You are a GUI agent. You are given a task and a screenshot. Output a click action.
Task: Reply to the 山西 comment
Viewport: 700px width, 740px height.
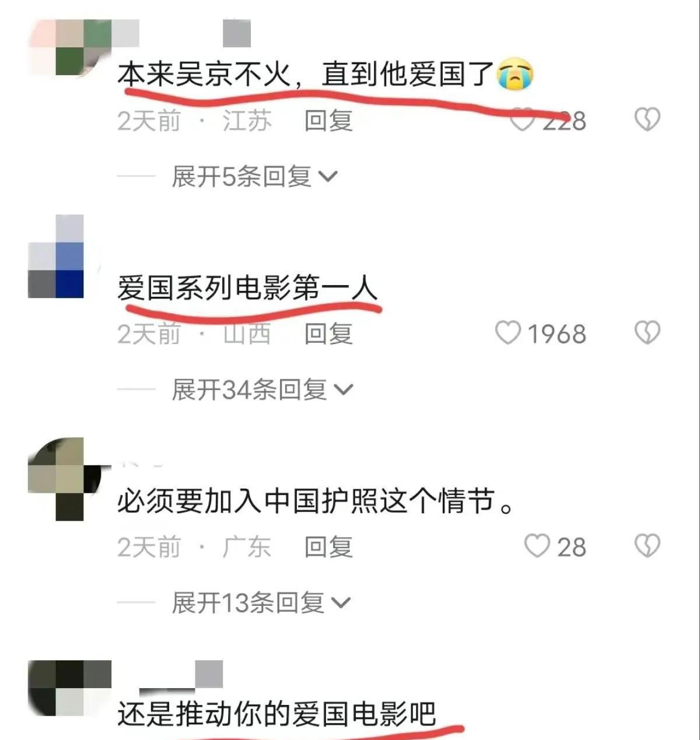pyautogui.click(x=328, y=334)
